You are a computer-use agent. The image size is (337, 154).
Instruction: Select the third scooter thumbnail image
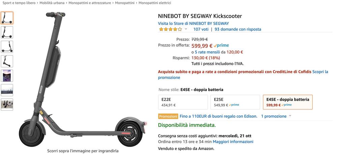pyautogui.click(x=7, y=47)
